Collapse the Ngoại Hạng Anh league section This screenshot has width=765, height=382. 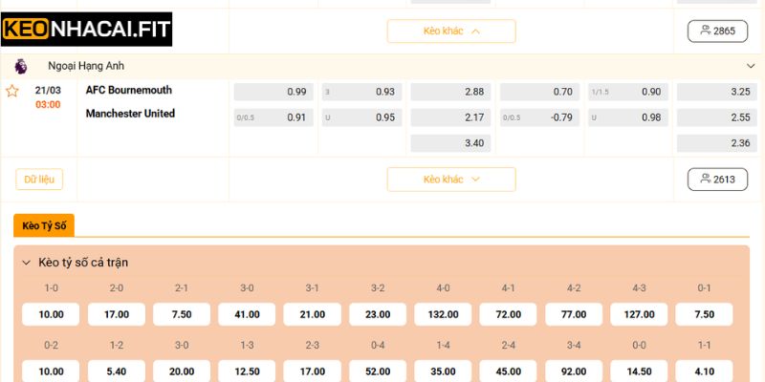pos(751,66)
